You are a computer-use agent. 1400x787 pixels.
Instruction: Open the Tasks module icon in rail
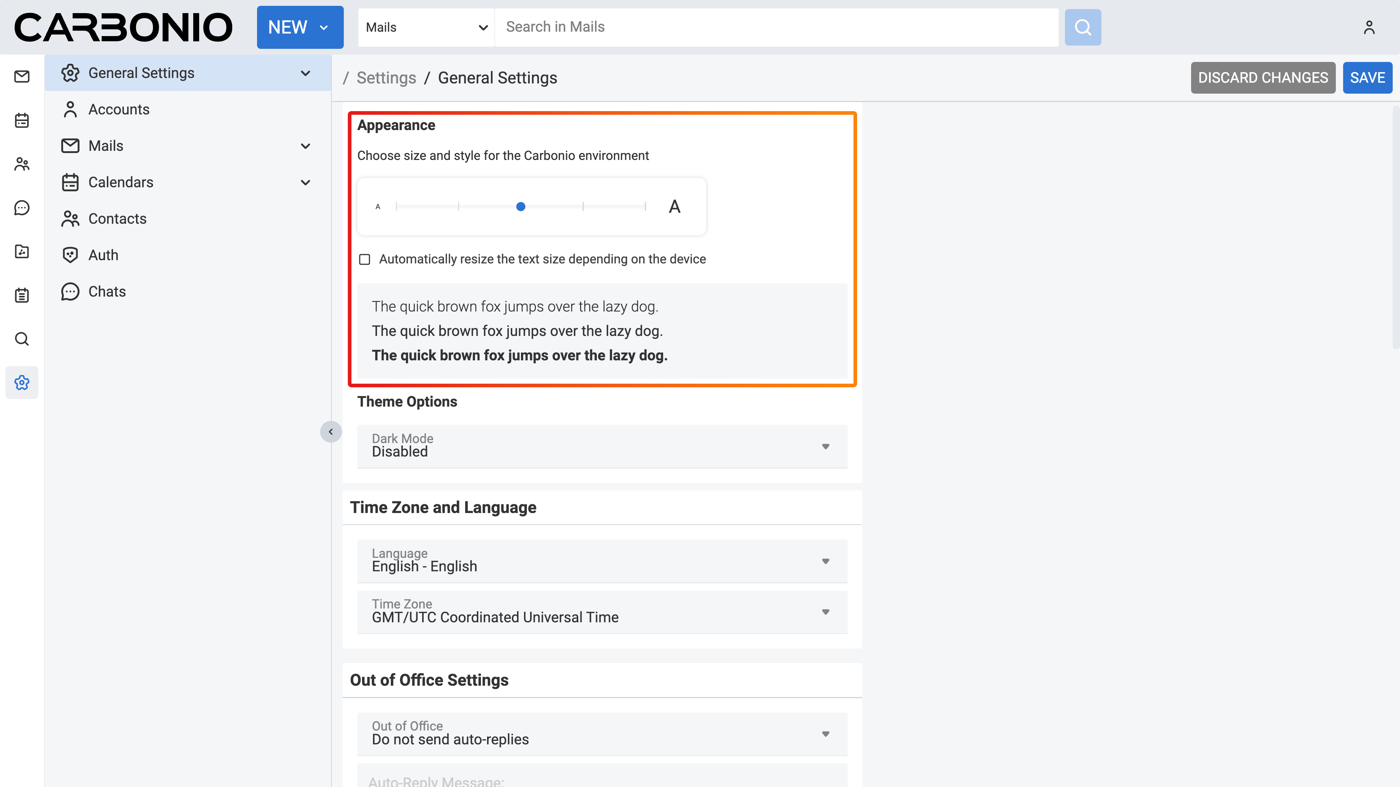[x=22, y=295]
